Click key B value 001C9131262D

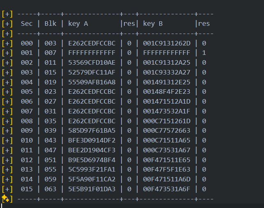[x=167, y=43]
